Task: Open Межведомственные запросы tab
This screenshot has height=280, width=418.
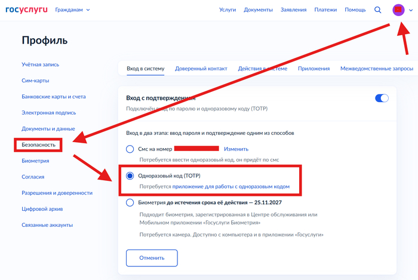Action: [376, 69]
